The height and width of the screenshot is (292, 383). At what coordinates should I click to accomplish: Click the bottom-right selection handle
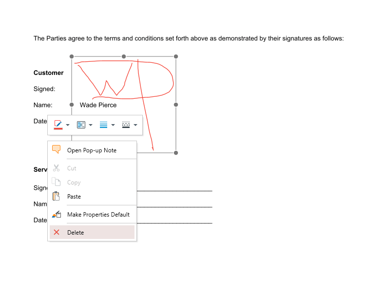[x=176, y=153]
